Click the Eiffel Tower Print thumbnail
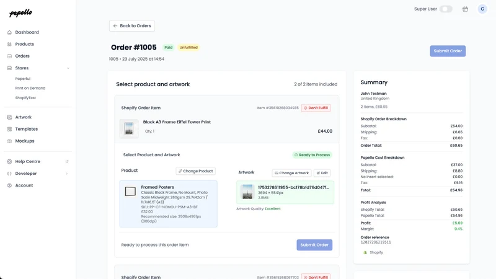The height and width of the screenshot is (279, 496). click(x=129, y=128)
